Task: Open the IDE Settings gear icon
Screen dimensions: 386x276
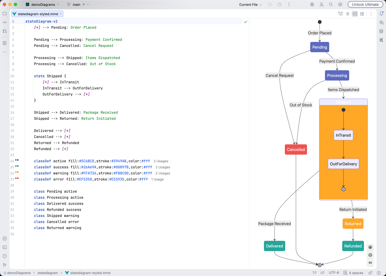Action: (x=340, y=4)
